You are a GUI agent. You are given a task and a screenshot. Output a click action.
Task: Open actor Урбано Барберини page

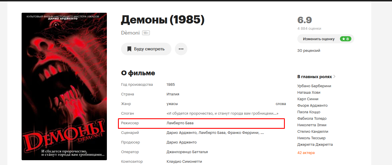[x=314, y=86]
